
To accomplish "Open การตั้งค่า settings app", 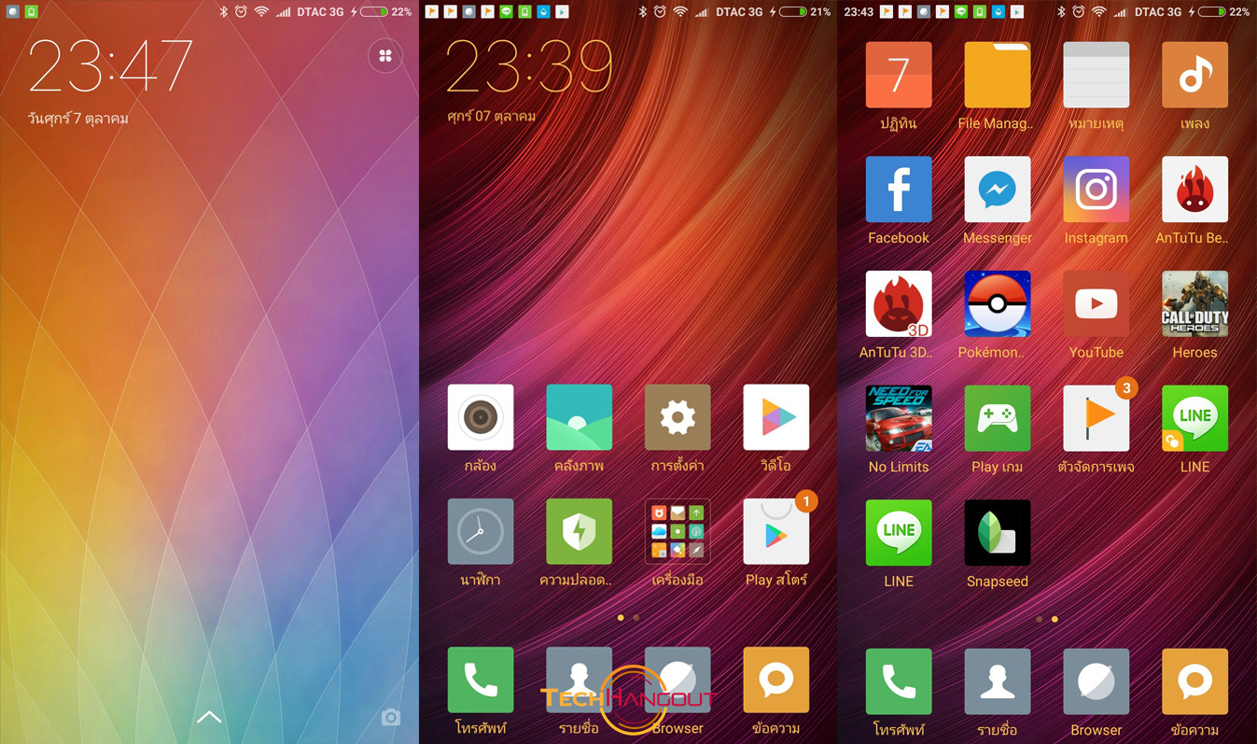I will pos(677,417).
